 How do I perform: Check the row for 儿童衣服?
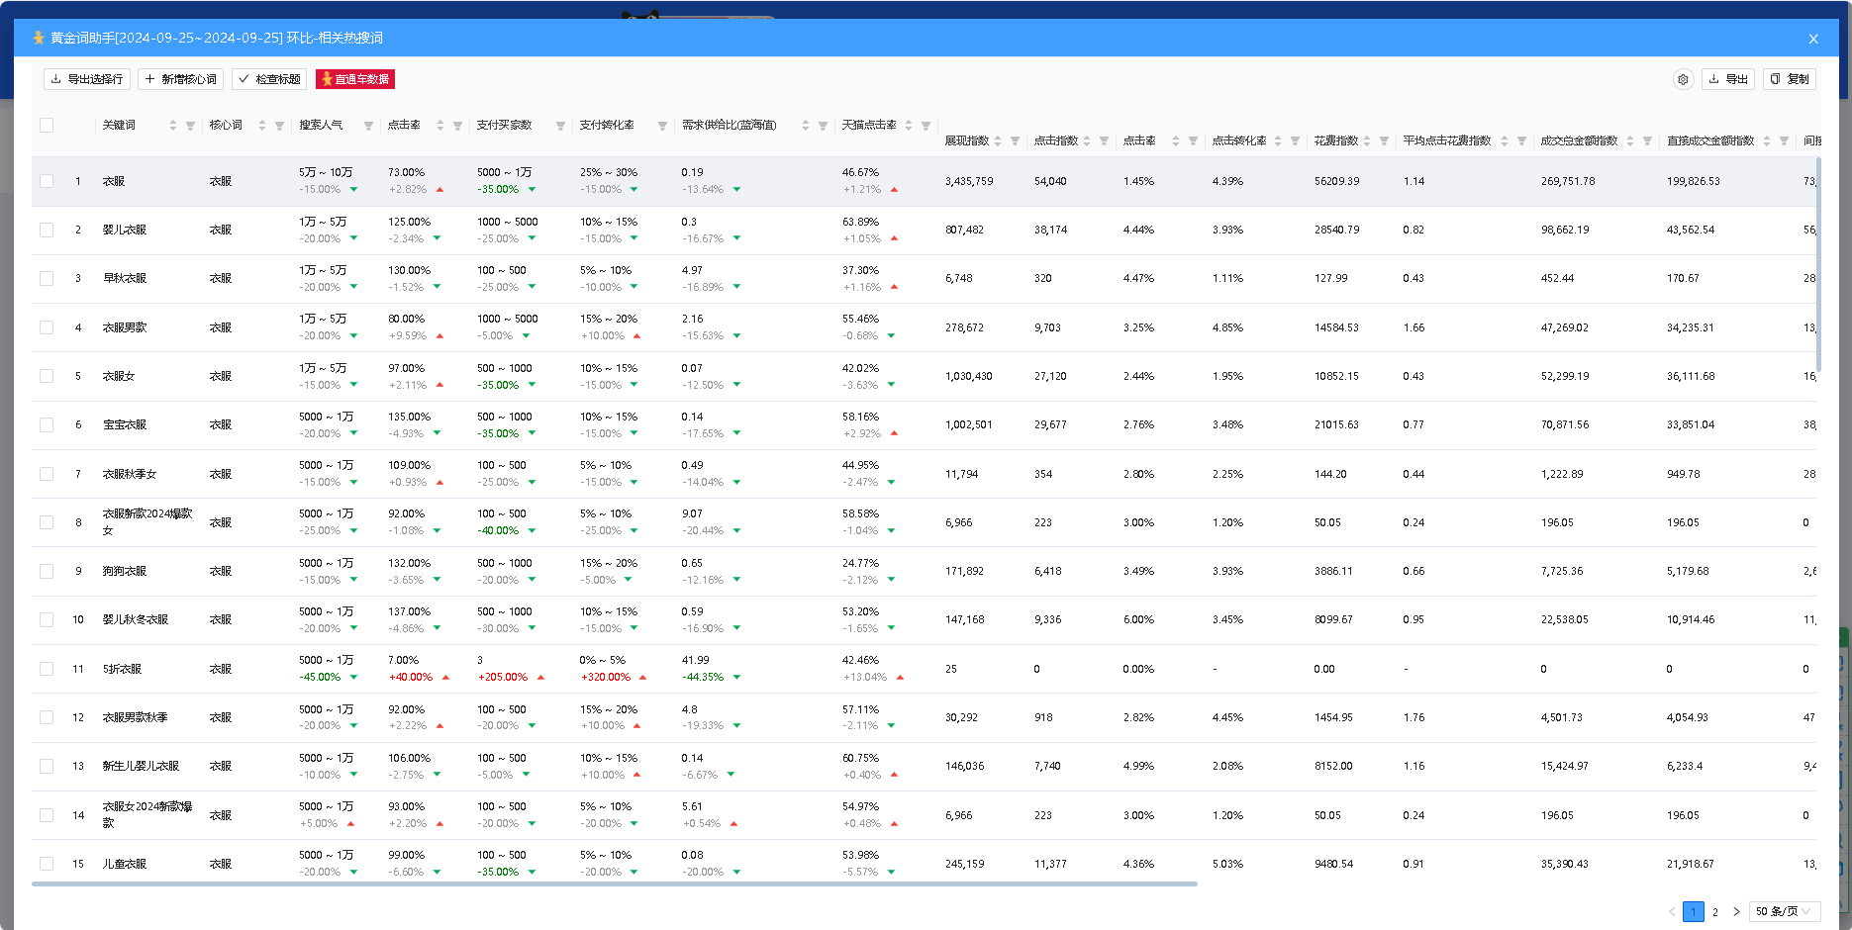tap(47, 864)
